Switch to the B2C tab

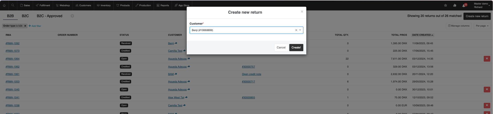point(25,16)
